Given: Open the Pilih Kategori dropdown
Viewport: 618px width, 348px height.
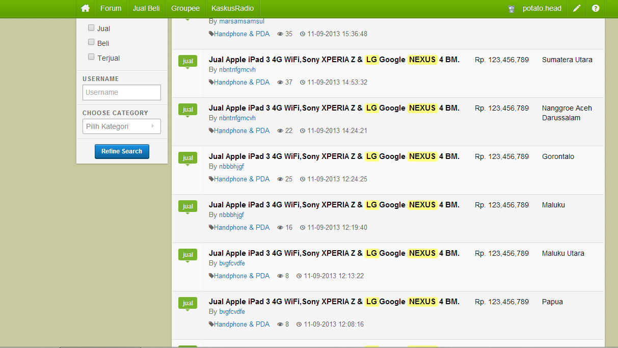Looking at the screenshot, I should click(122, 126).
